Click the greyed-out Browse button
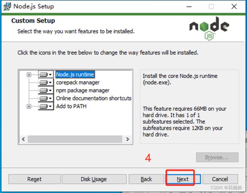This screenshot has height=193, width=247. coord(217,157)
